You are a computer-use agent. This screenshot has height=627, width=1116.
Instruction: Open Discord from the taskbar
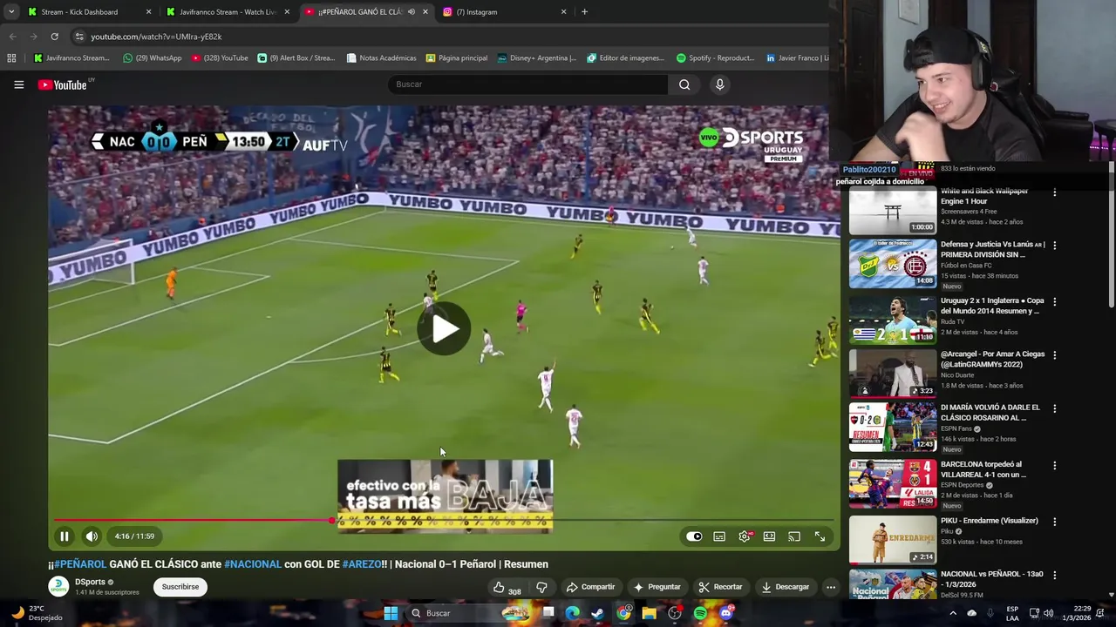click(726, 613)
